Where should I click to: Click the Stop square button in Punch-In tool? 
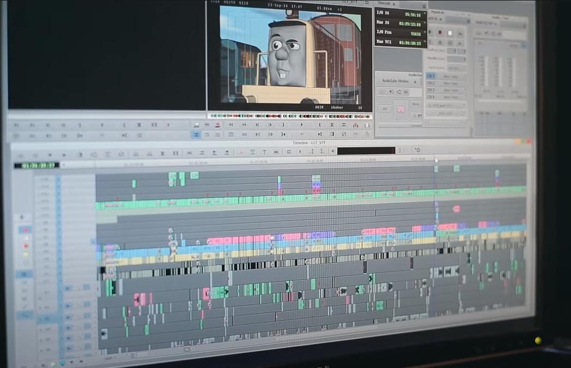click(450, 33)
